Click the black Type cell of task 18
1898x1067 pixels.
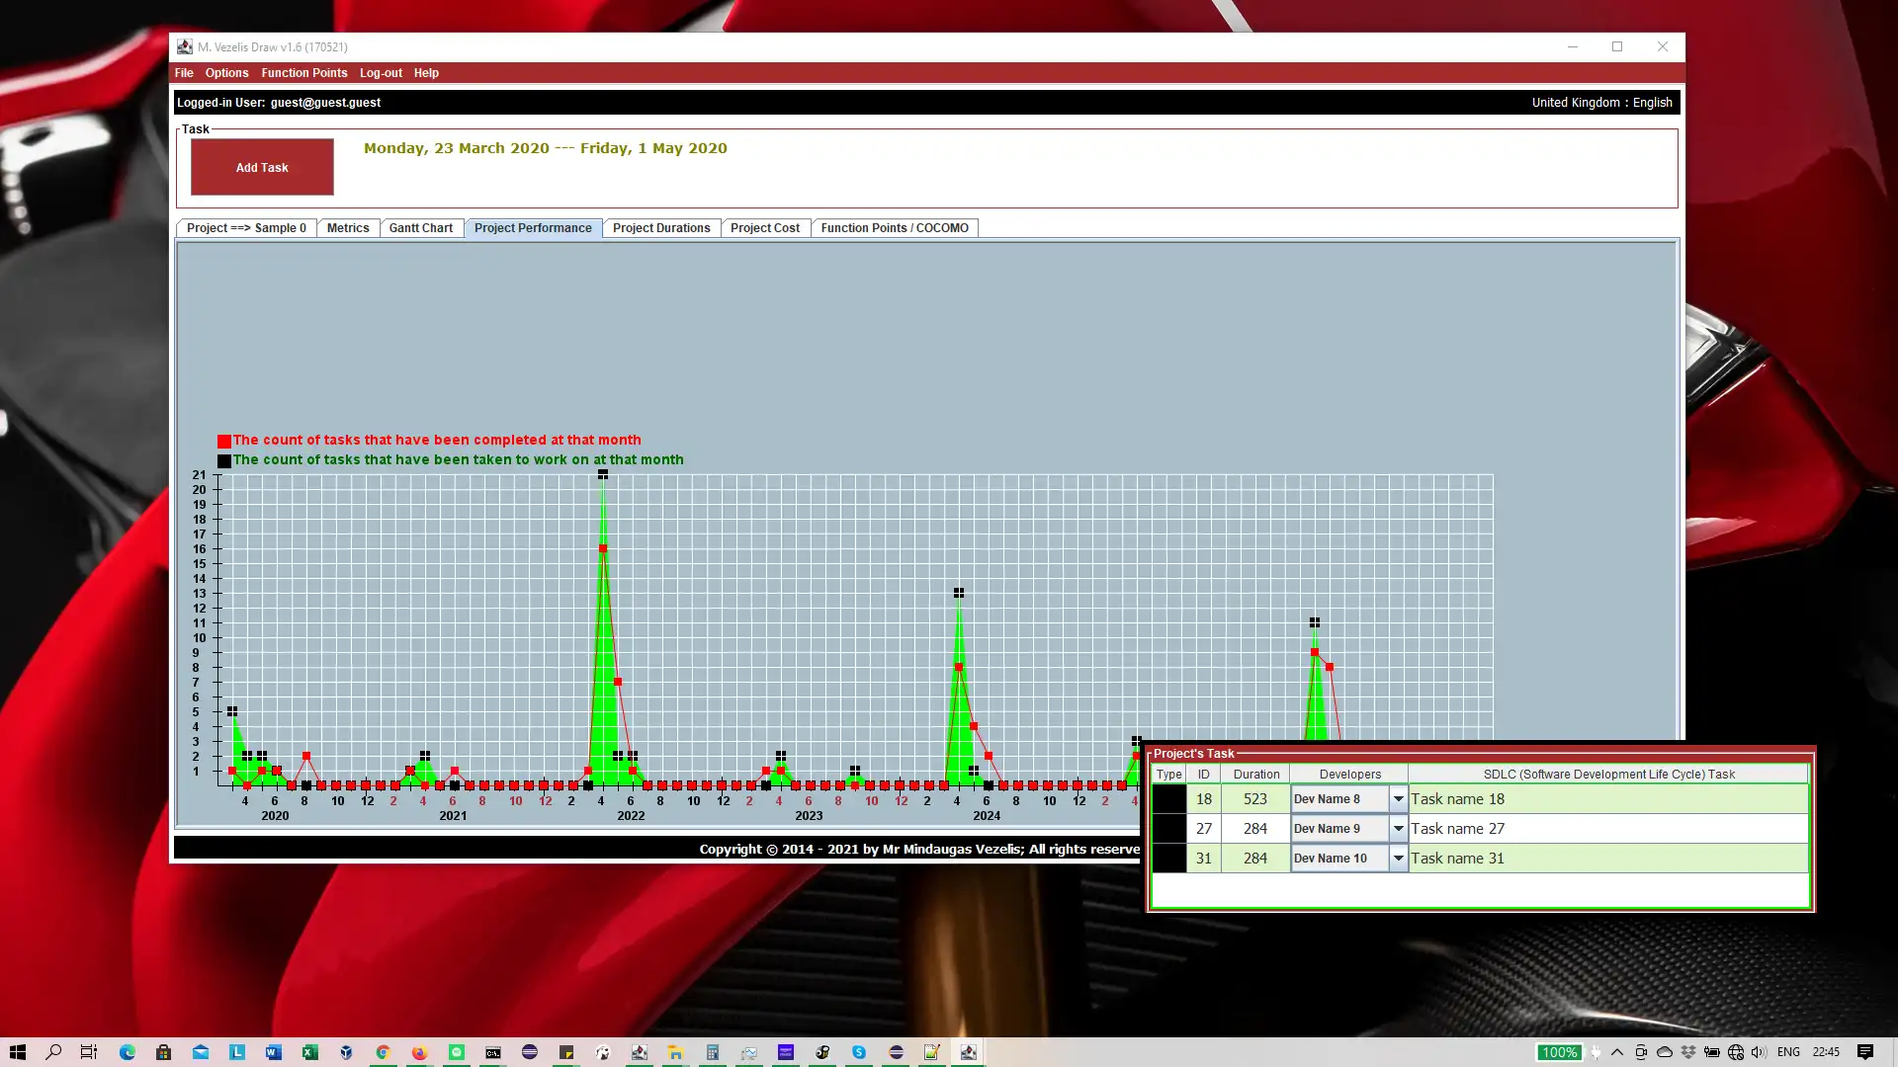1168,799
